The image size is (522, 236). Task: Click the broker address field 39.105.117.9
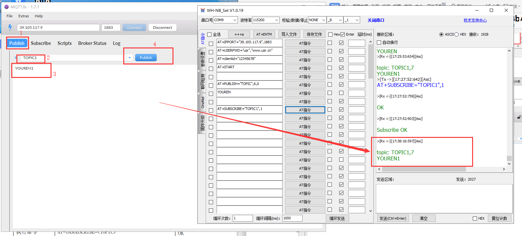coord(58,28)
